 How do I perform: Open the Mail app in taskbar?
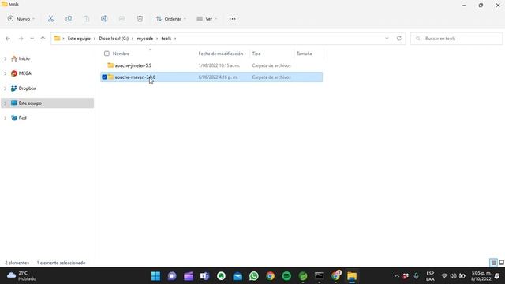[238, 276]
